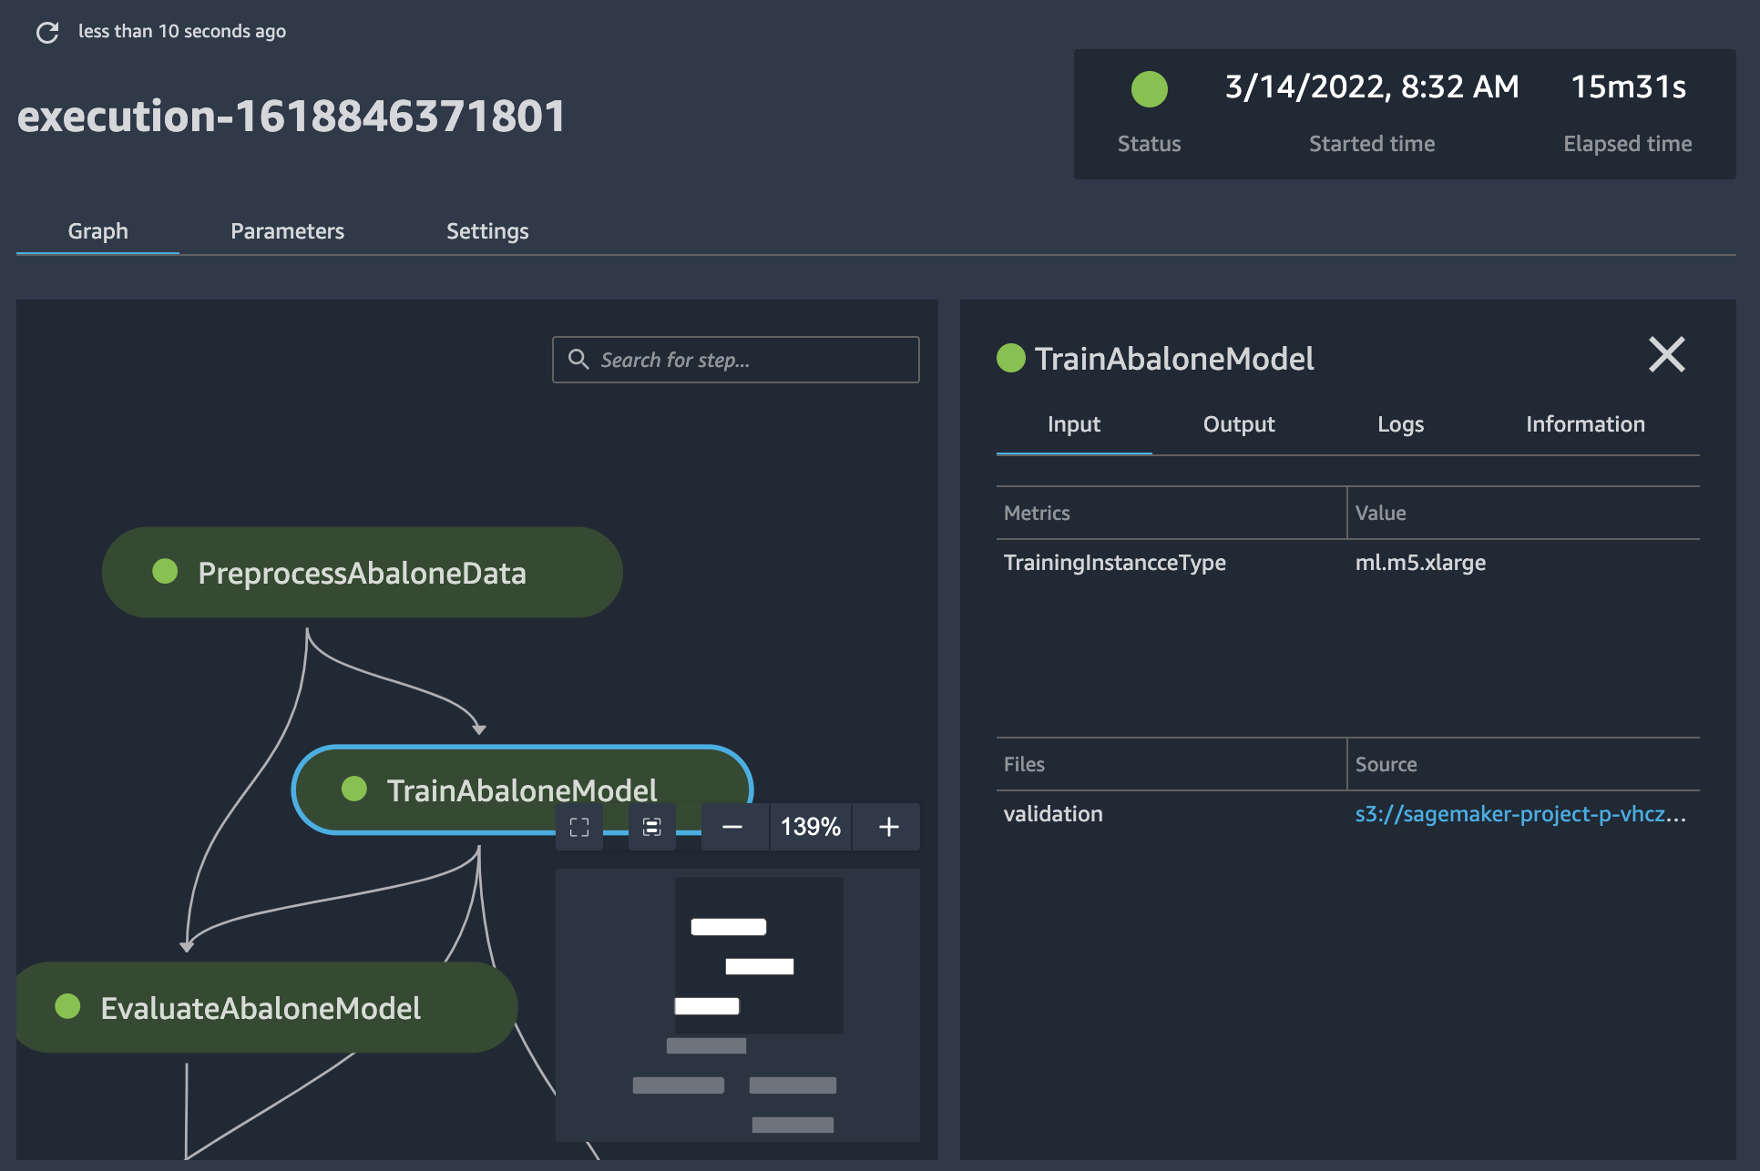Click the minimap toggle icon in toolbar
1760x1171 pixels.
pos(650,826)
